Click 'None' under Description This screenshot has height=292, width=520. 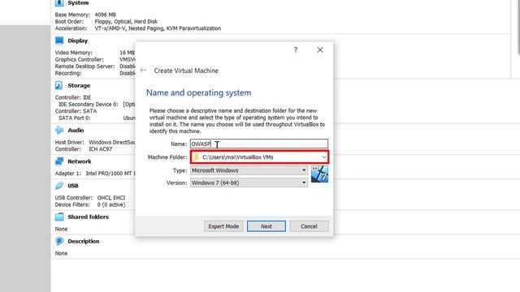click(61, 253)
